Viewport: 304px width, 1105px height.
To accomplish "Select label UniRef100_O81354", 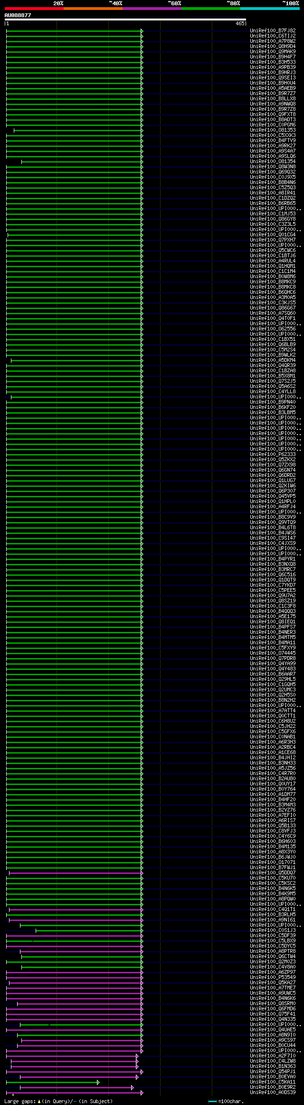I will point(273,162).
